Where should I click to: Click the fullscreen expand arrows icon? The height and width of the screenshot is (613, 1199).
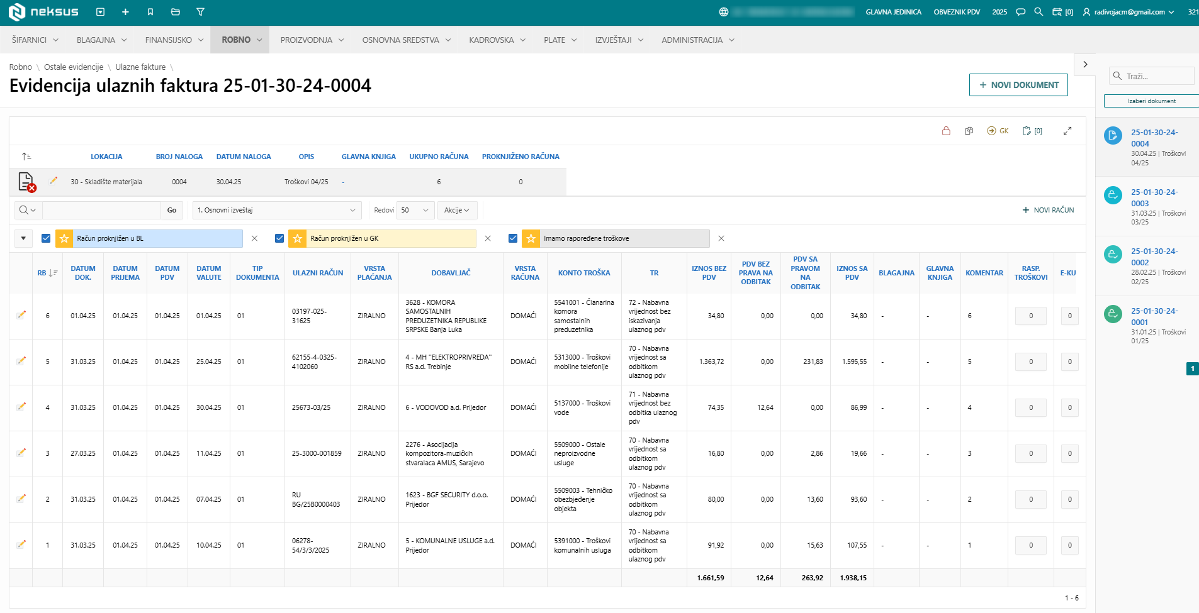click(1067, 131)
